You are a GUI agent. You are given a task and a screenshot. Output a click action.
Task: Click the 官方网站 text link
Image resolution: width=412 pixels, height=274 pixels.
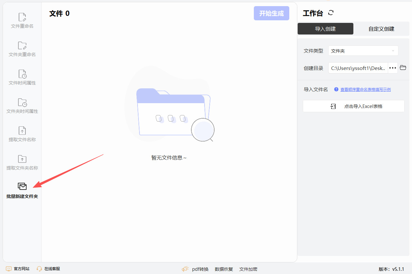[x=22, y=269]
